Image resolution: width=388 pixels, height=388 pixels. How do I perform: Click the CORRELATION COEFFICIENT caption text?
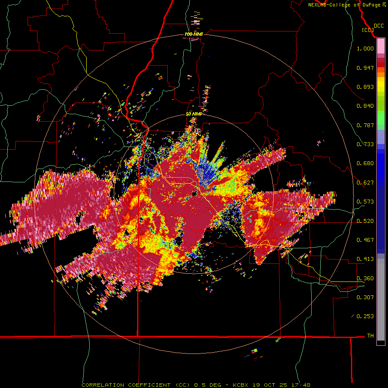pyautogui.click(x=126, y=385)
